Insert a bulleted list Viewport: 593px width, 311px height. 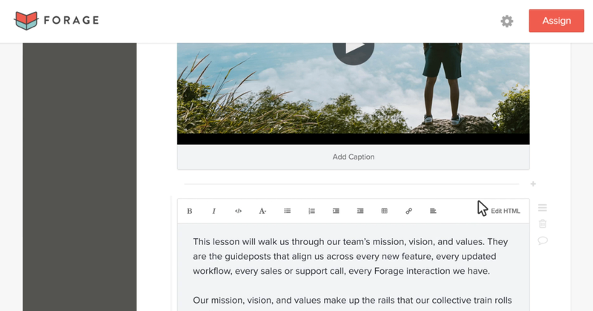pyautogui.click(x=288, y=211)
